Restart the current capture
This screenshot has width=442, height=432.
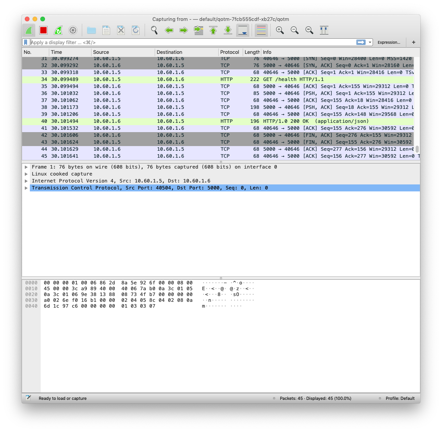point(58,31)
